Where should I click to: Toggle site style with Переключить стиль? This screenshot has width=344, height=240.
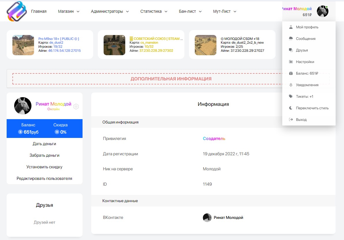point(312,108)
